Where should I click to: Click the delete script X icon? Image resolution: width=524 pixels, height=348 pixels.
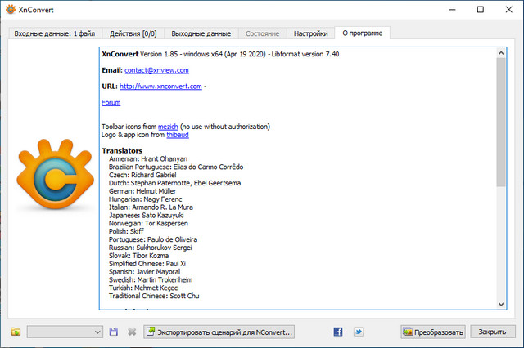pyautogui.click(x=131, y=332)
